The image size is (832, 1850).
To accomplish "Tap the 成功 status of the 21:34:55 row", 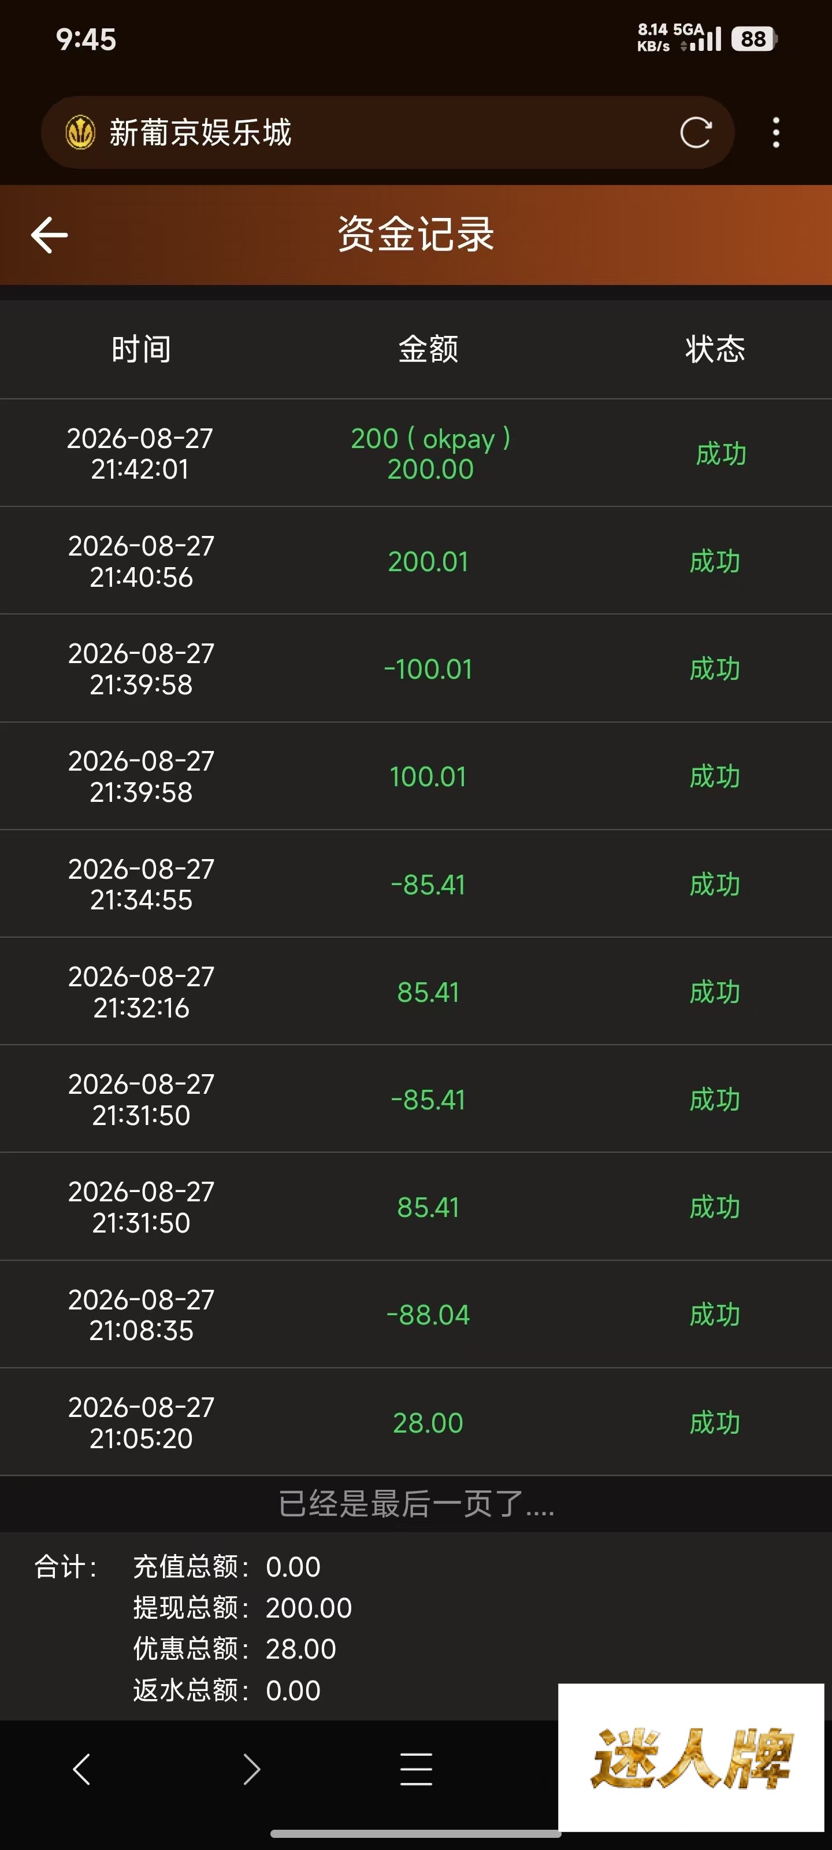I will point(715,885).
